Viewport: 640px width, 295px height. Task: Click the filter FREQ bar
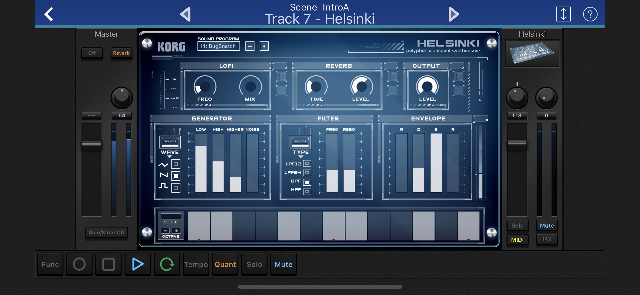[x=332, y=163]
